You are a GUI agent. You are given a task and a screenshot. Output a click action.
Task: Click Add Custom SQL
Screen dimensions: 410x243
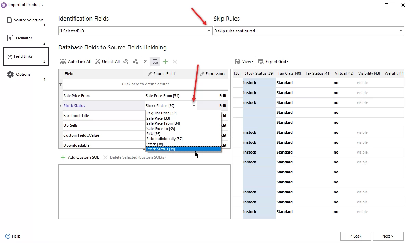[80, 157]
